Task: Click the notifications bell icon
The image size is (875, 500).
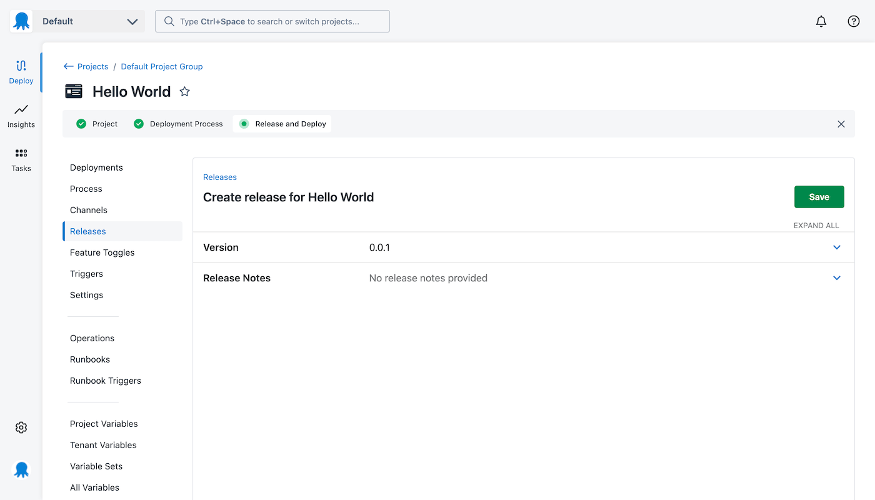Action: coord(821,21)
